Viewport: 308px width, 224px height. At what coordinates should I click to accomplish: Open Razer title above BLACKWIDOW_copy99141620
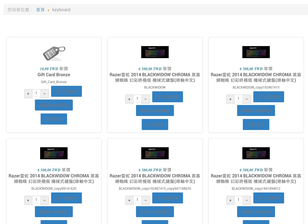(x=54, y=178)
